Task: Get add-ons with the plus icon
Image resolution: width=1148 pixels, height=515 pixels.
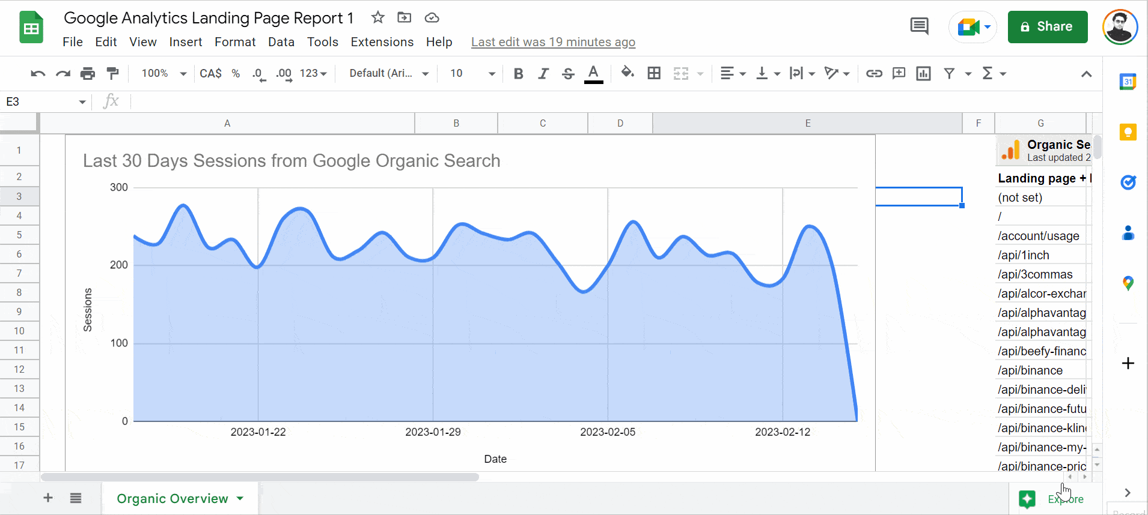Action: coord(1128,363)
